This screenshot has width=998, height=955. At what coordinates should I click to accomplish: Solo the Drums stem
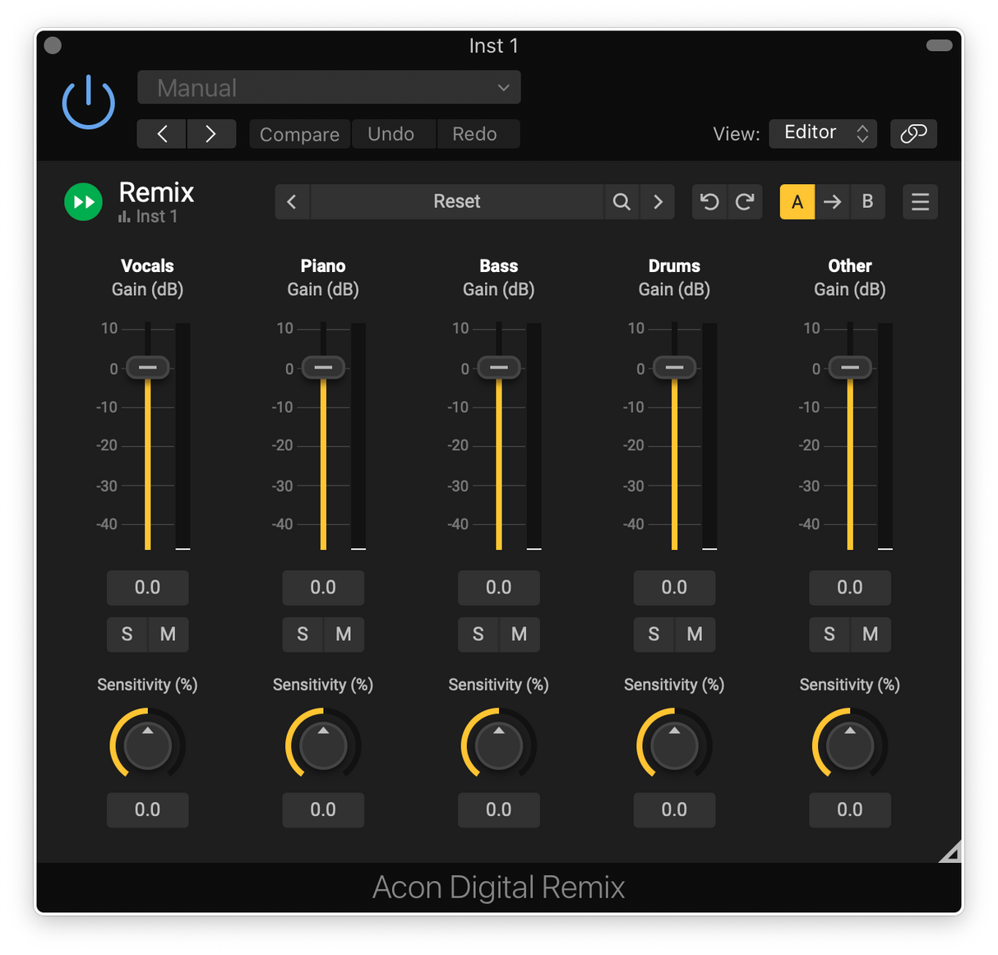(654, 634)
